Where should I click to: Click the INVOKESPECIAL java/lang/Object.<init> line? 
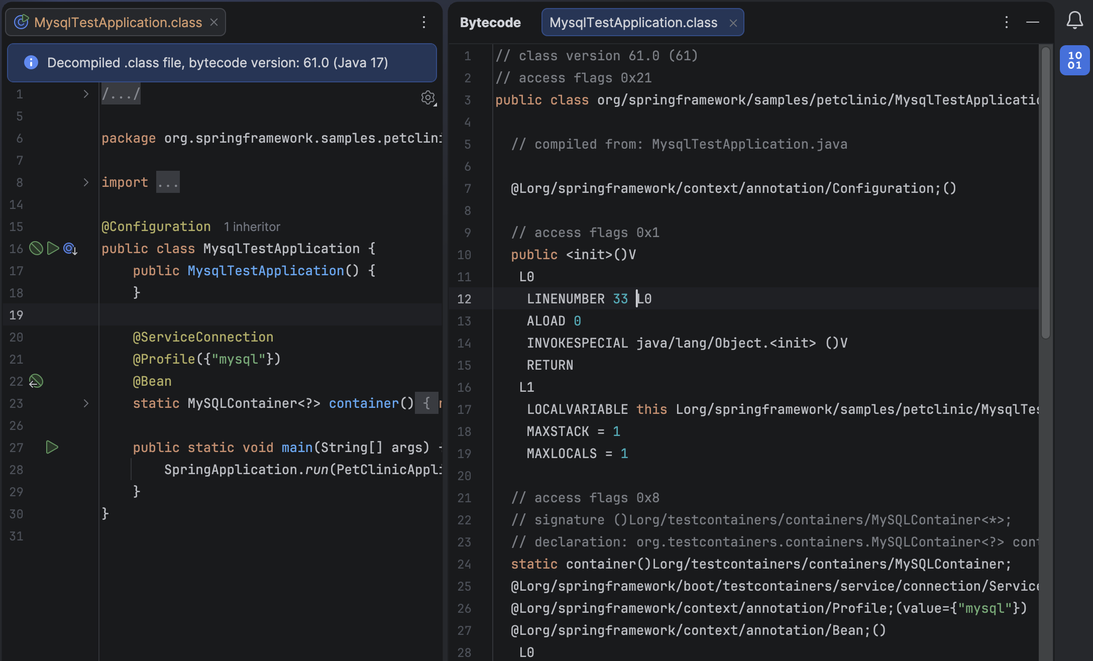(x=687, y=343)
